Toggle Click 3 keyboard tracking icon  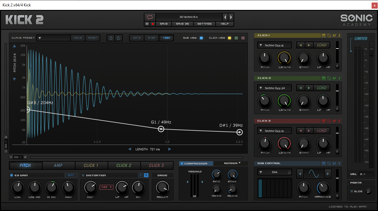click(x=324, y=121)
